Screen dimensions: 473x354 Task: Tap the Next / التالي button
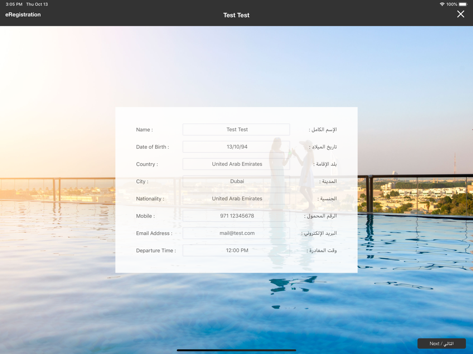441,344
